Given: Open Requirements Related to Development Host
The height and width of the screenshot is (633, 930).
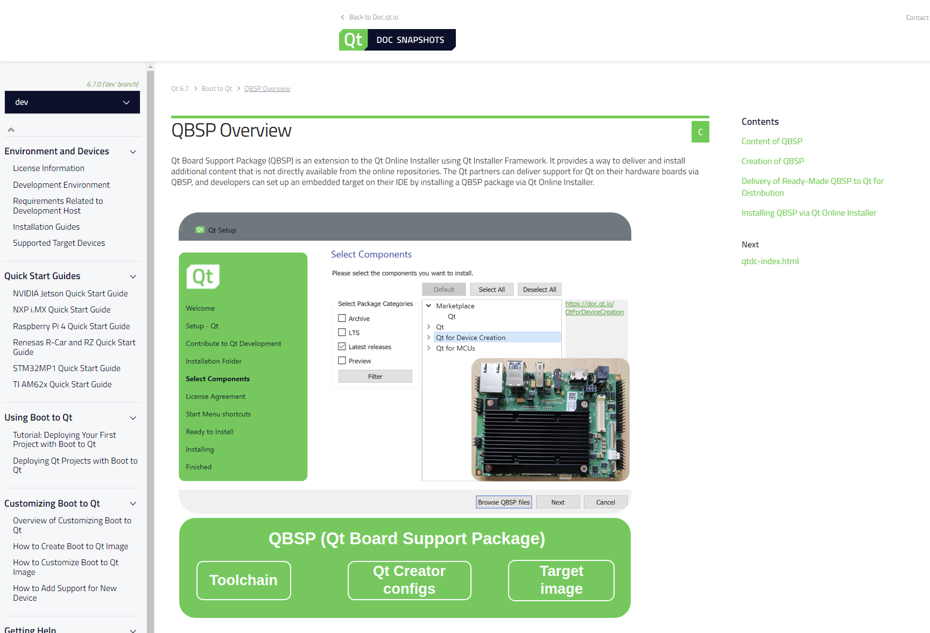Looking at the screenshot, I should pyautogui.click(x=58, y=206).
